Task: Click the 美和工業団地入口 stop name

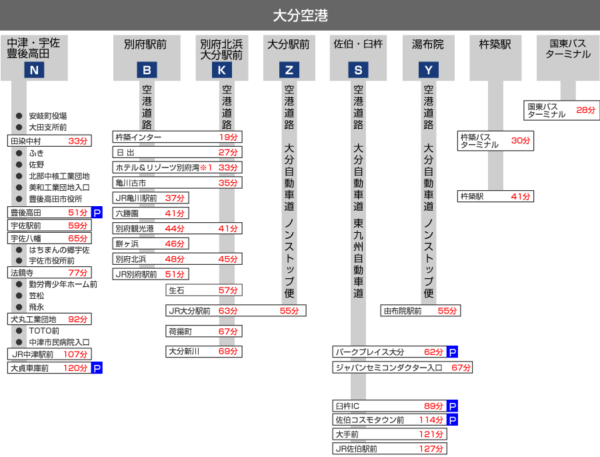Action: tap(59, 187)
